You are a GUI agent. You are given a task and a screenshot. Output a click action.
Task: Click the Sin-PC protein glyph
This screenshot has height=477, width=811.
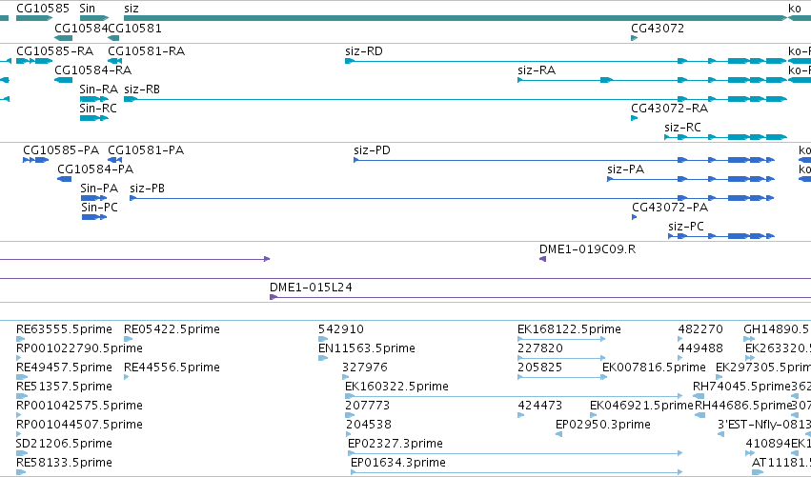coord(94,217)
